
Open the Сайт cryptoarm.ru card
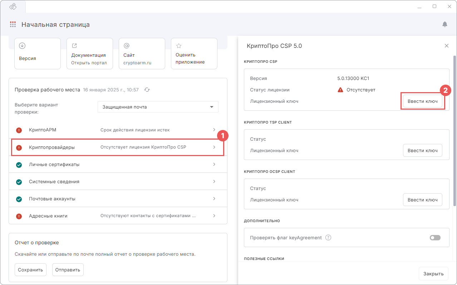[x=142, y=54]
